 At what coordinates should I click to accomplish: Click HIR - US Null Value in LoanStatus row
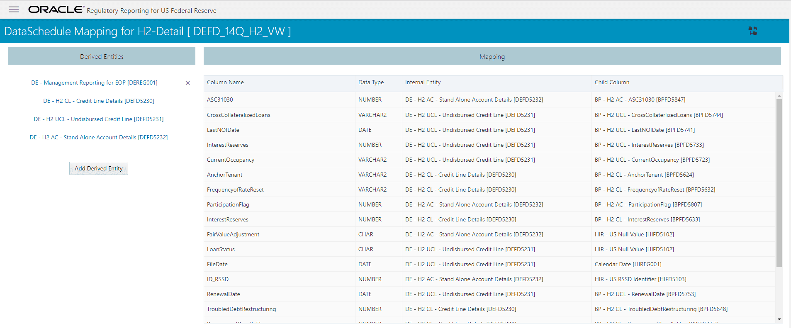634,249
